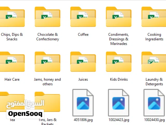Open the 10024423.jpg image file
The image size is (166, 125).
point(119,103)
